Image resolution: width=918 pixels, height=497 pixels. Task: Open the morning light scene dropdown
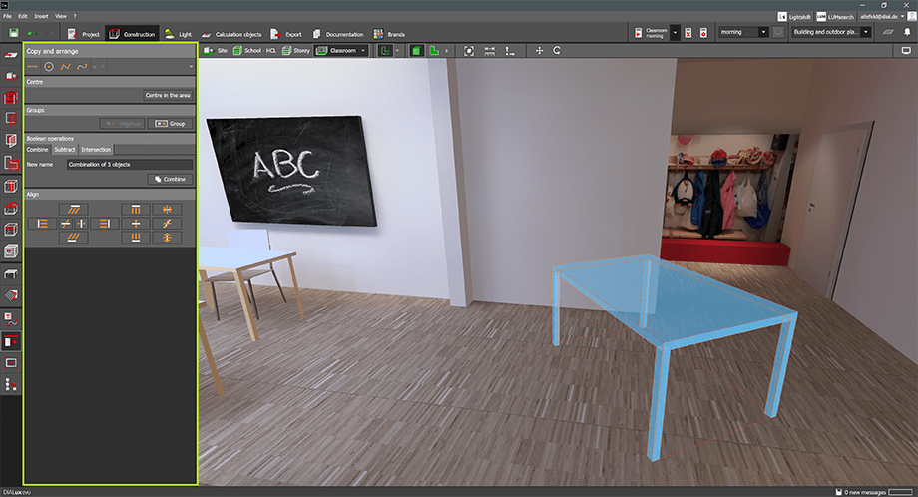pos(743,32)
